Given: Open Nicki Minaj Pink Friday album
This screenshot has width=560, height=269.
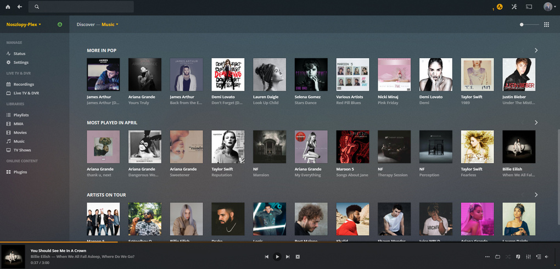Looking at the screenshot, I should [394, 74].
